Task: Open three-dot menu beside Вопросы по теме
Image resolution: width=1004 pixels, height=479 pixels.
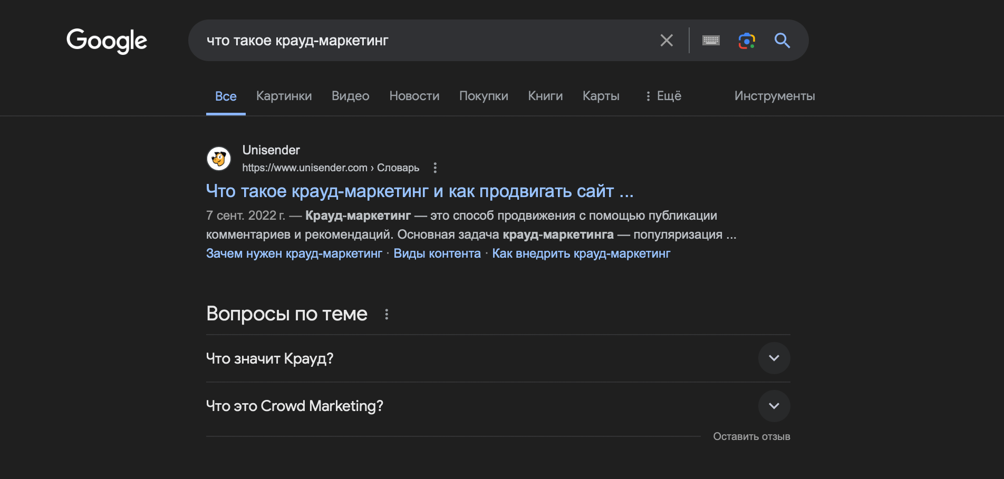Action: tap(387, 315)
